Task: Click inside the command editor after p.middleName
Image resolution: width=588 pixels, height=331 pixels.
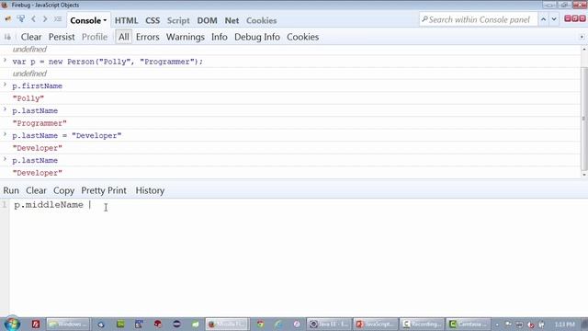Action: (89, 205)
